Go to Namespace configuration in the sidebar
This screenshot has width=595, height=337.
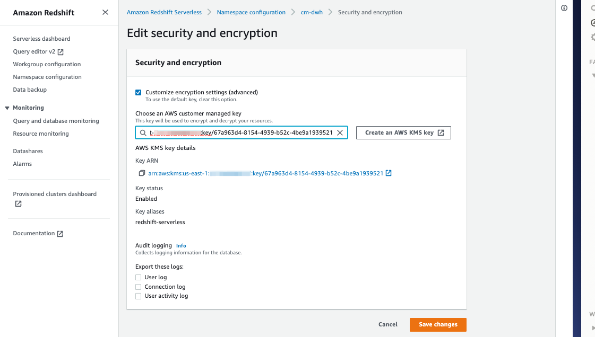click(x=47, y=76)
